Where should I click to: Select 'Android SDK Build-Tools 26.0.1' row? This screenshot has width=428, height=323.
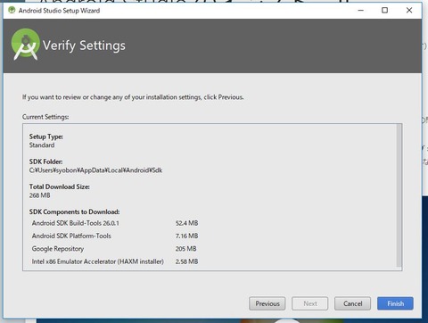tap(115, 223)
